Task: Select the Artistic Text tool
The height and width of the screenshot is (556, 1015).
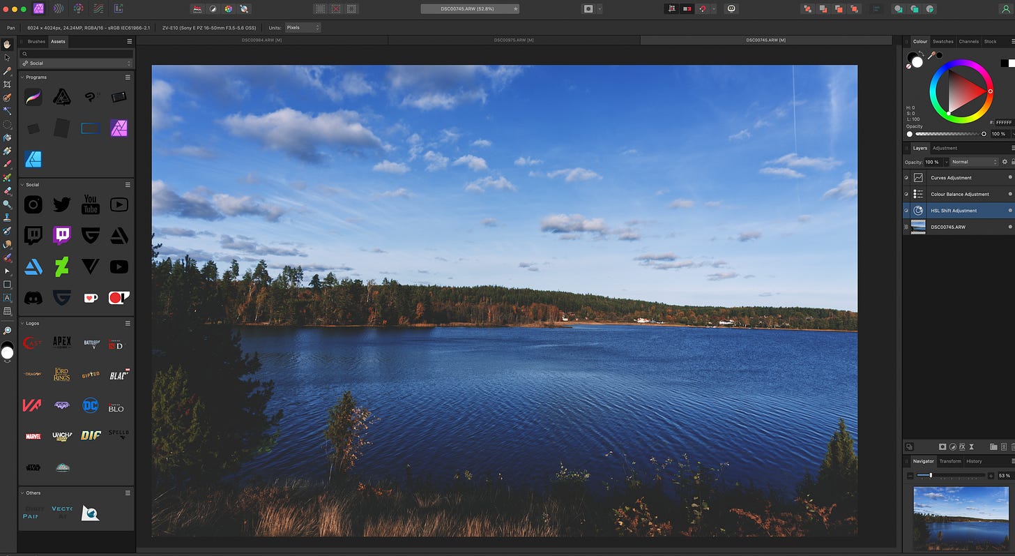Action: coord(8,298)
